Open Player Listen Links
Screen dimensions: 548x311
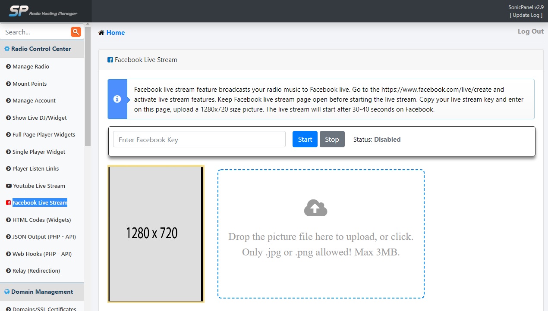(x=35, y=169)
